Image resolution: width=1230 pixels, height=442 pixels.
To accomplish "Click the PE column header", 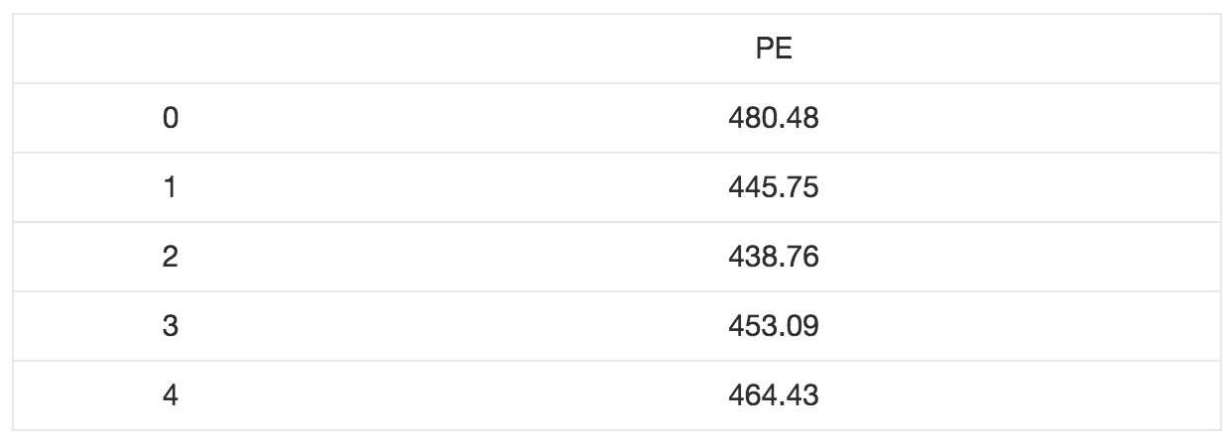I will [x=774, y=50].
